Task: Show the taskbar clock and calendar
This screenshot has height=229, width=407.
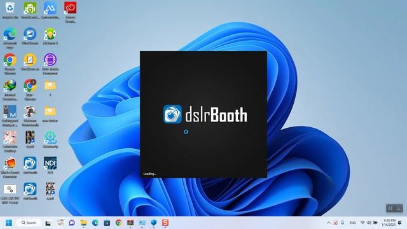Action: (x=389, y=223)
